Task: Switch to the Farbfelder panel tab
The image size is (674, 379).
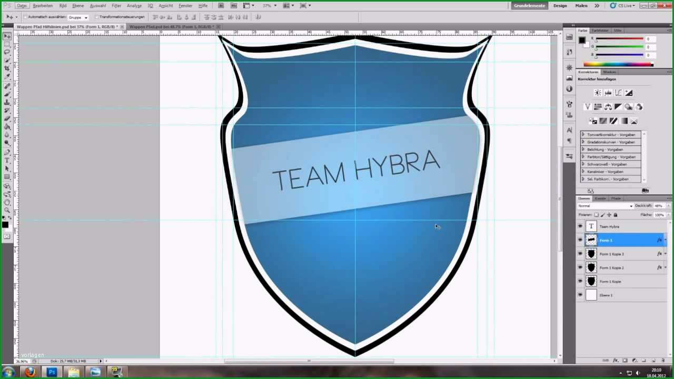Action: [x=600, y=31]
